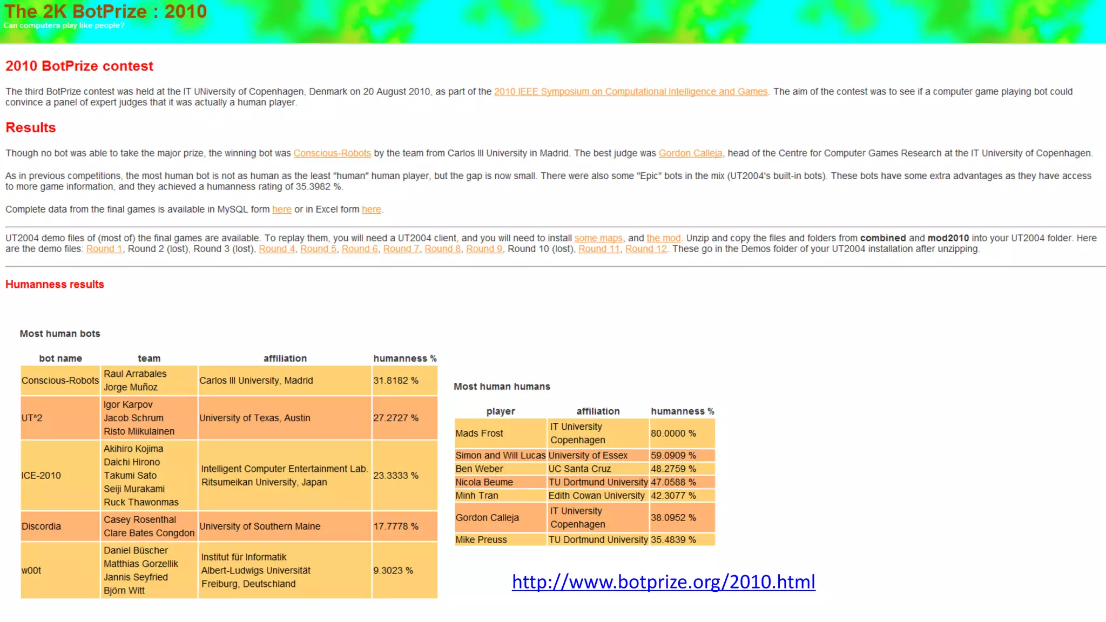Download the Round 7 demo file
1106x622 pixels.
click(x=401, y=249)
